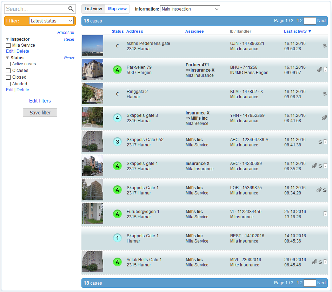Click the status 1 badge for Skappels Gate 1 Hamar
This screenshot has height=292, width=332.
click(x=117, y=238)
